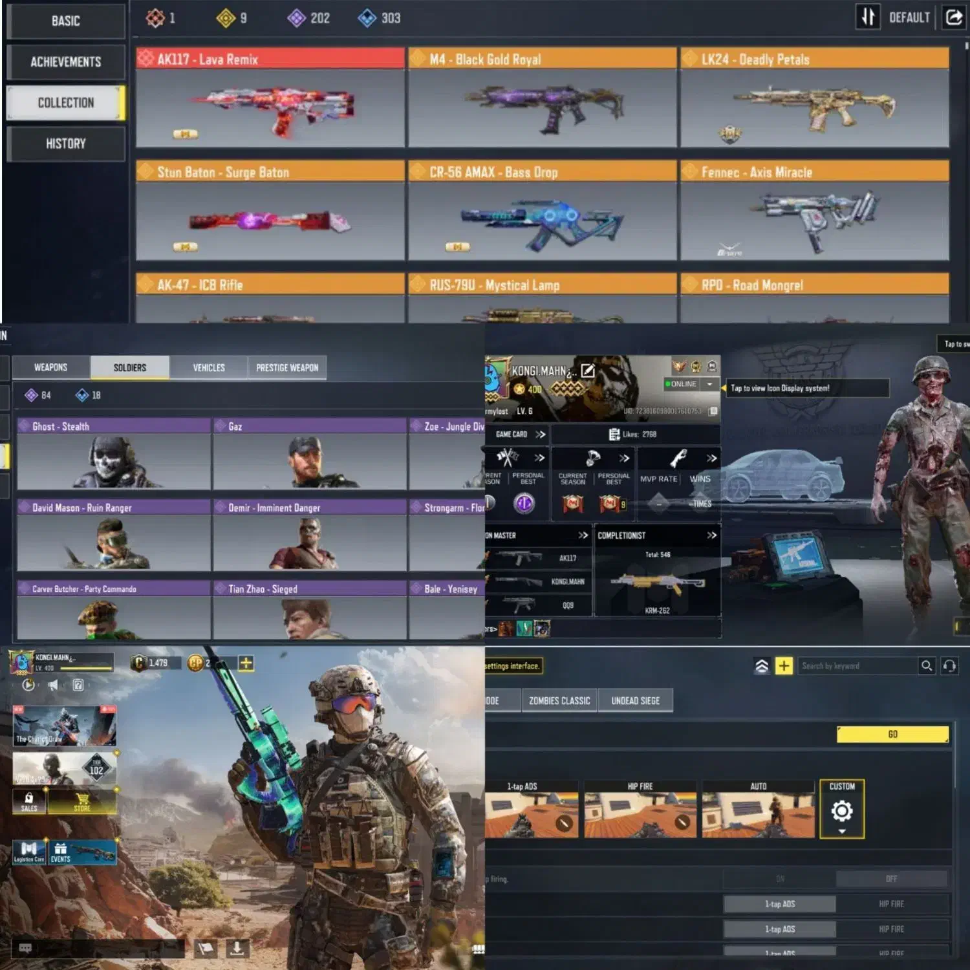This screenshot has height=970, width=970.
Task: Open the Ghost - Stealth soldier card
Action: coord(114,454)
